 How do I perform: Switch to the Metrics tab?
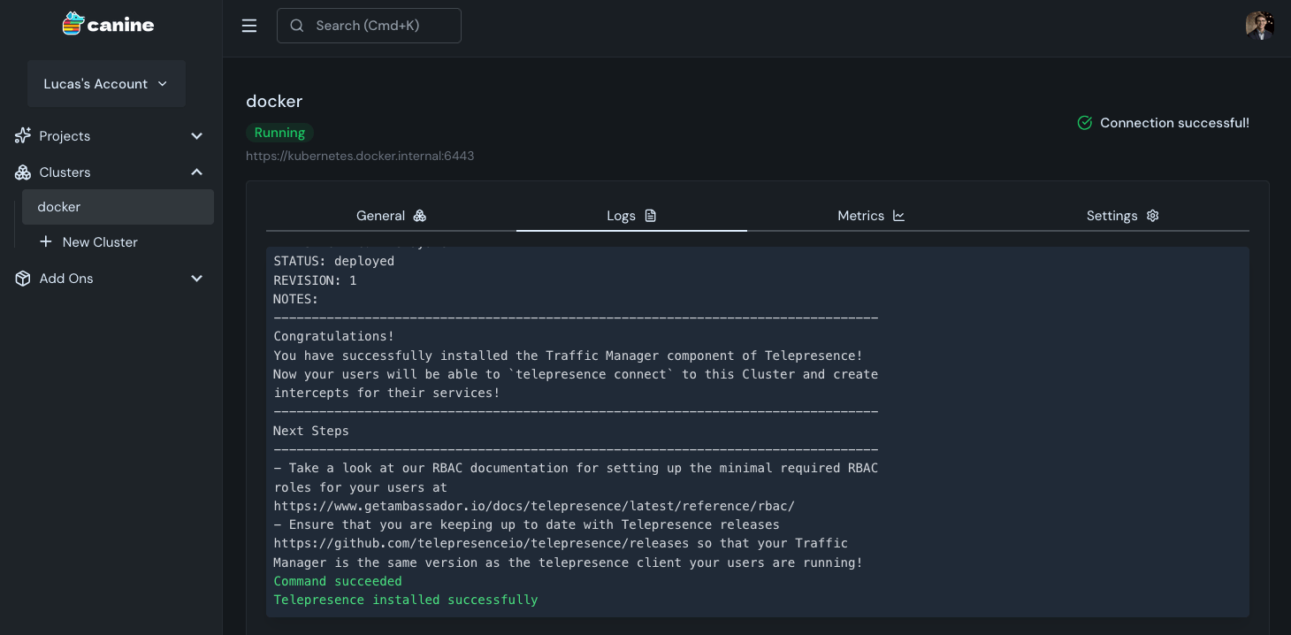[860, 215]
